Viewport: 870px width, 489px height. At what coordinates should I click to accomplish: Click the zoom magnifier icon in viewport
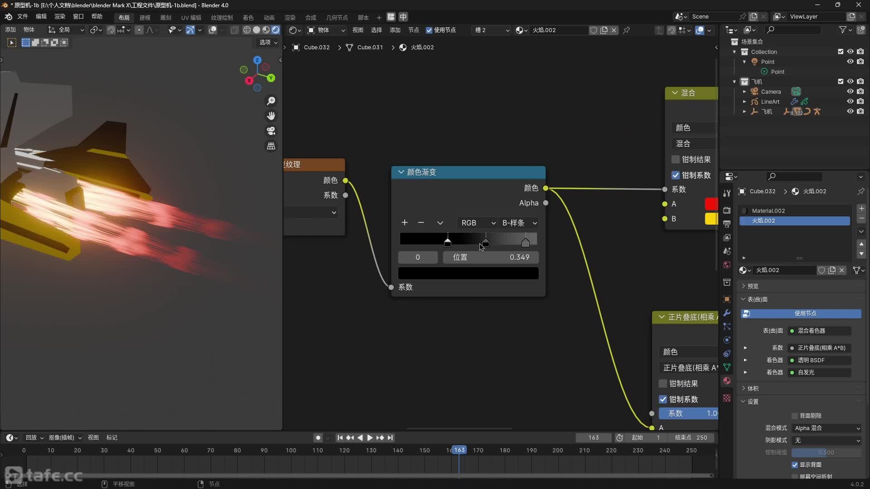point(271,101)
